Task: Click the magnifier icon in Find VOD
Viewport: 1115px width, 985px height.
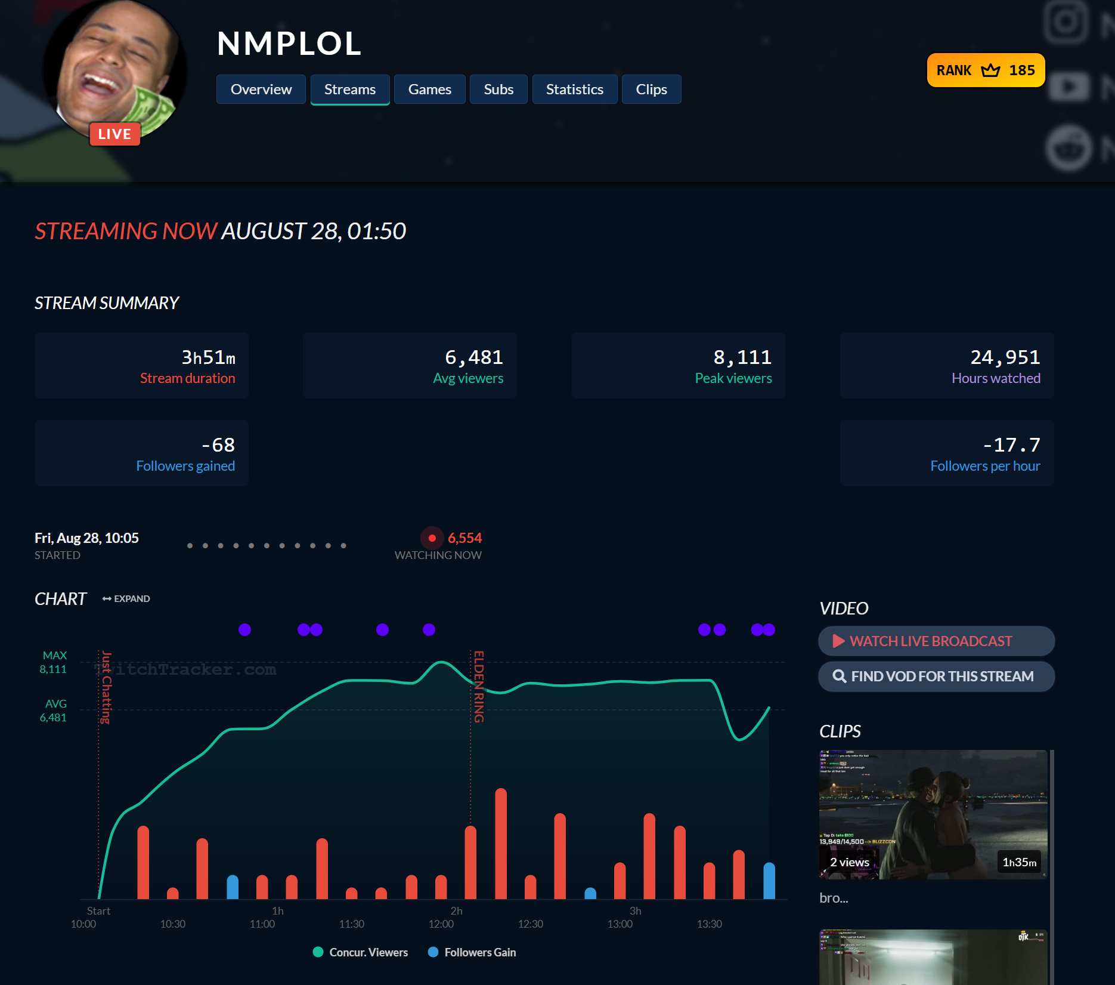Action: pyautogui.click(x=839, y=676)
